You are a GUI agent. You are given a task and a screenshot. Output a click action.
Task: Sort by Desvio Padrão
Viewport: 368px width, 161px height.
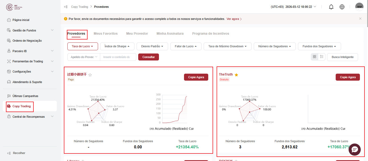click(152, 46)
